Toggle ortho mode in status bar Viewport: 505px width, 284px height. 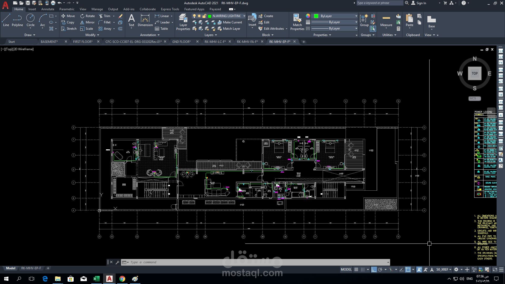(374, 270)
